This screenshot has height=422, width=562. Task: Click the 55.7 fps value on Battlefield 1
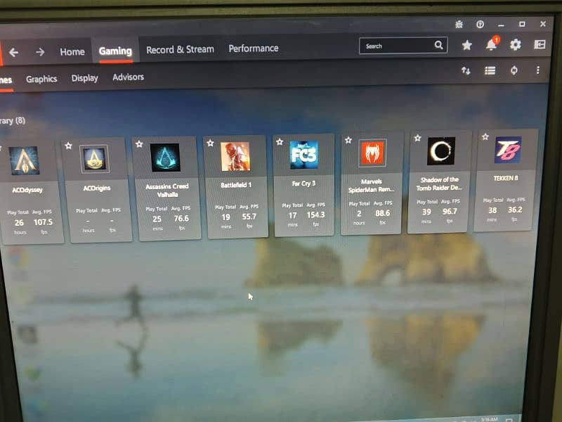click(x=249, y=217)
